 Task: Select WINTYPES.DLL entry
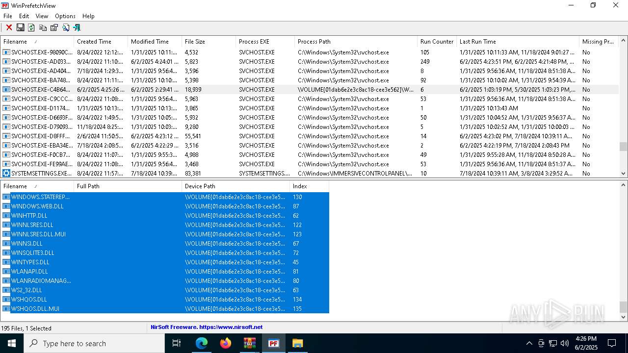pyautogui.click(x=165, y=262)
